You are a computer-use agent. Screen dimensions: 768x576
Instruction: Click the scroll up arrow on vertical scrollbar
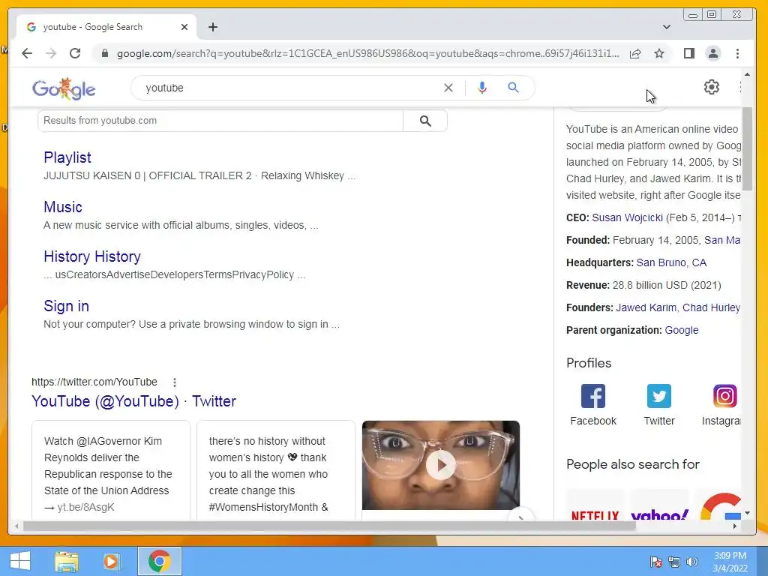pyautogui.click(x=747, y=74)
